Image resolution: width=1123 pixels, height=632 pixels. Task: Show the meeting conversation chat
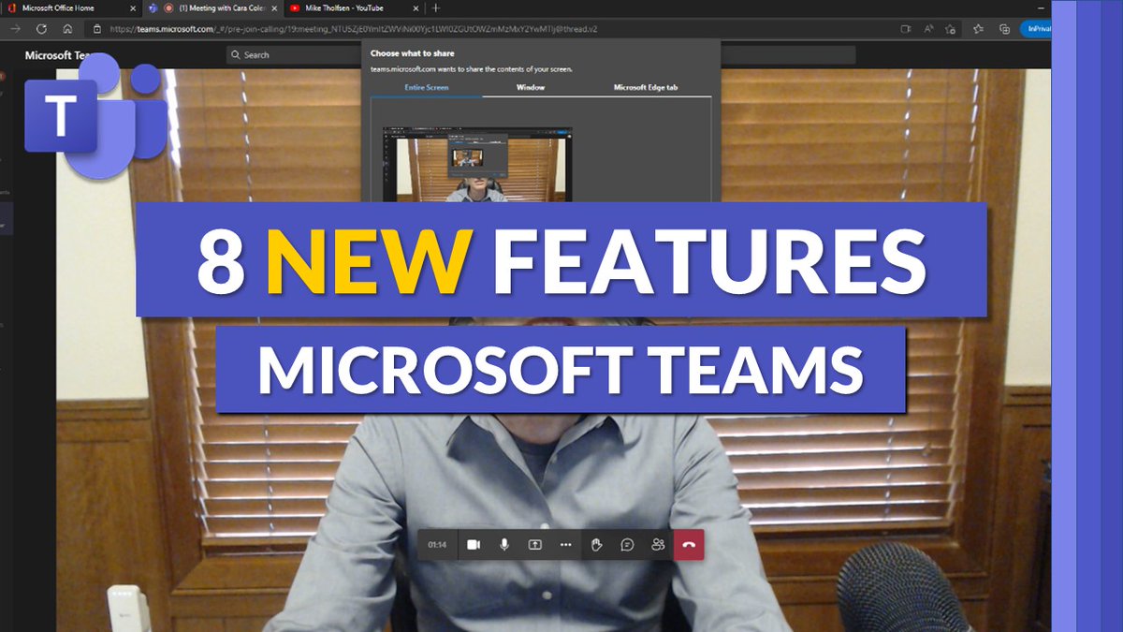(628, 544)
